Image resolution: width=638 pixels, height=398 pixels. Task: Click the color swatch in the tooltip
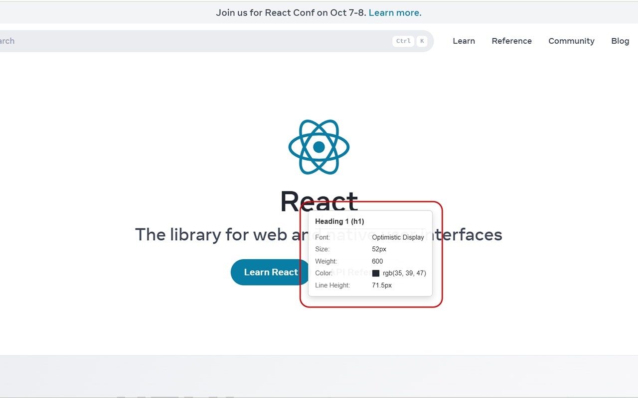click(x=376, y=273)
